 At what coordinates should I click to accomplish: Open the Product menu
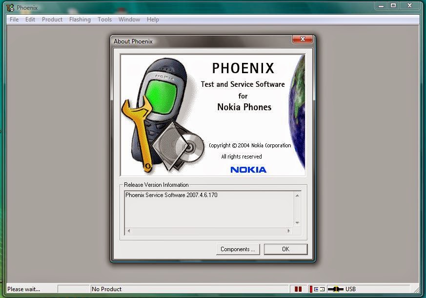pyautogui.click(x=52, y=20)
